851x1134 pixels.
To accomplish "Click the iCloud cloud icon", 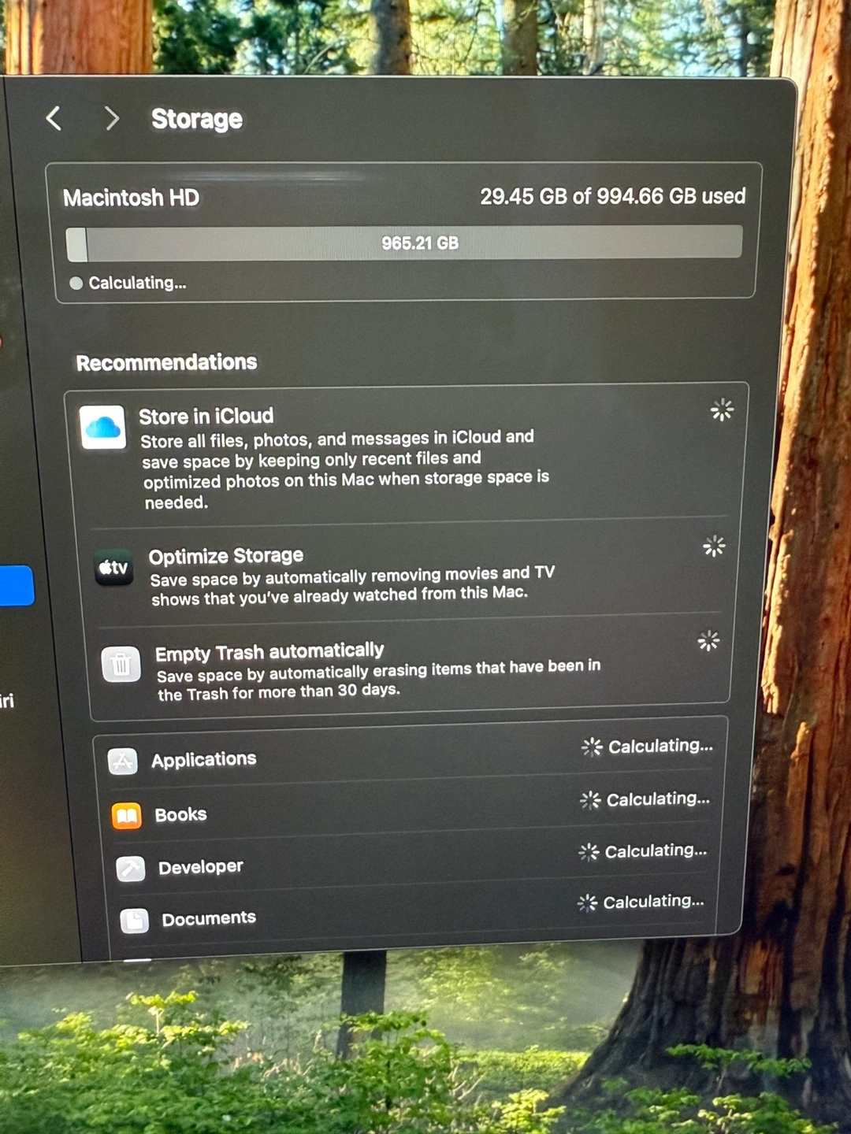I will (x=103, y=428).
